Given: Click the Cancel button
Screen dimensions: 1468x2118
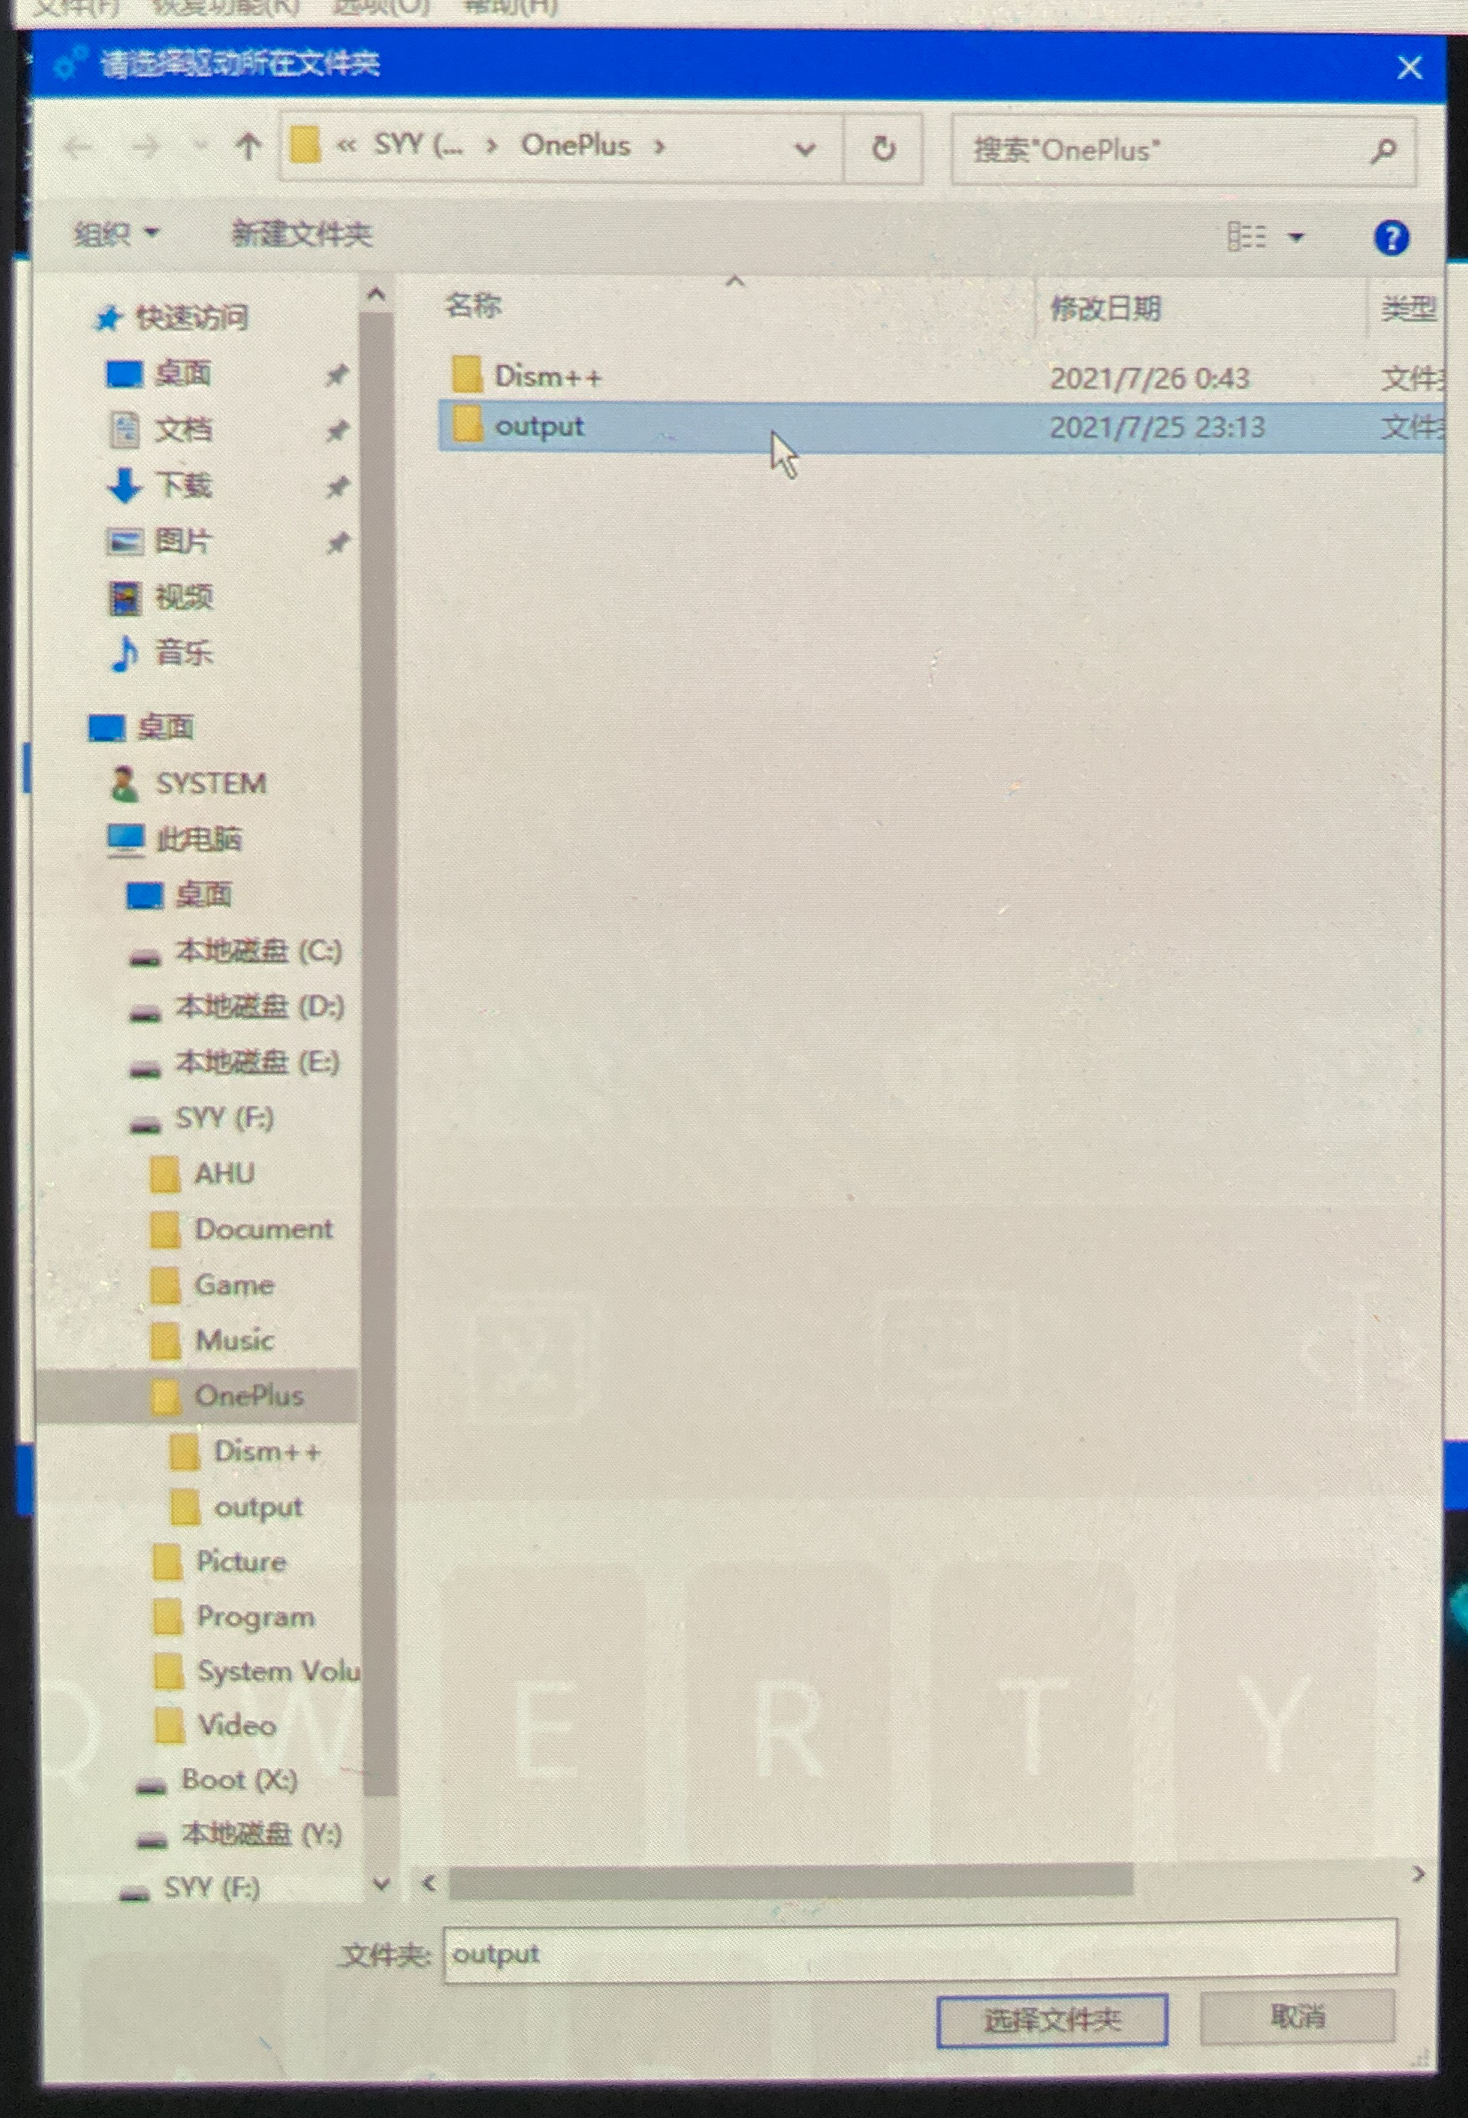Looking at the screenshot, I should coord(1297,2016).
